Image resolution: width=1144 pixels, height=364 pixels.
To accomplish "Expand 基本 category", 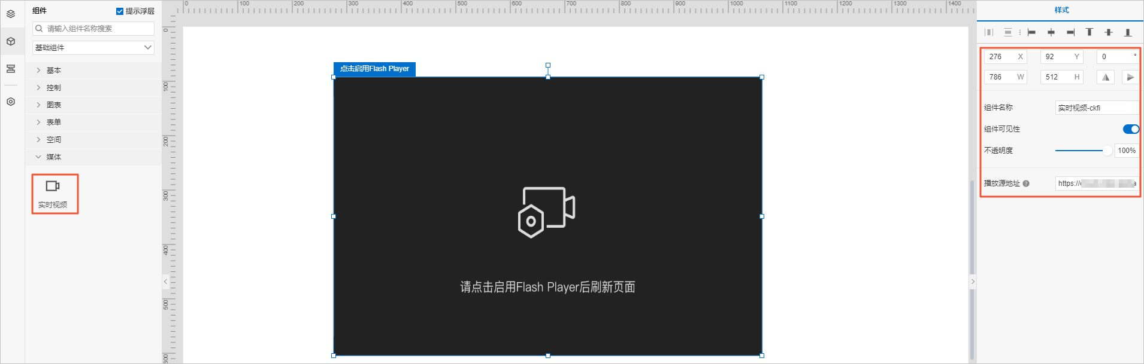I will (93, 71).
